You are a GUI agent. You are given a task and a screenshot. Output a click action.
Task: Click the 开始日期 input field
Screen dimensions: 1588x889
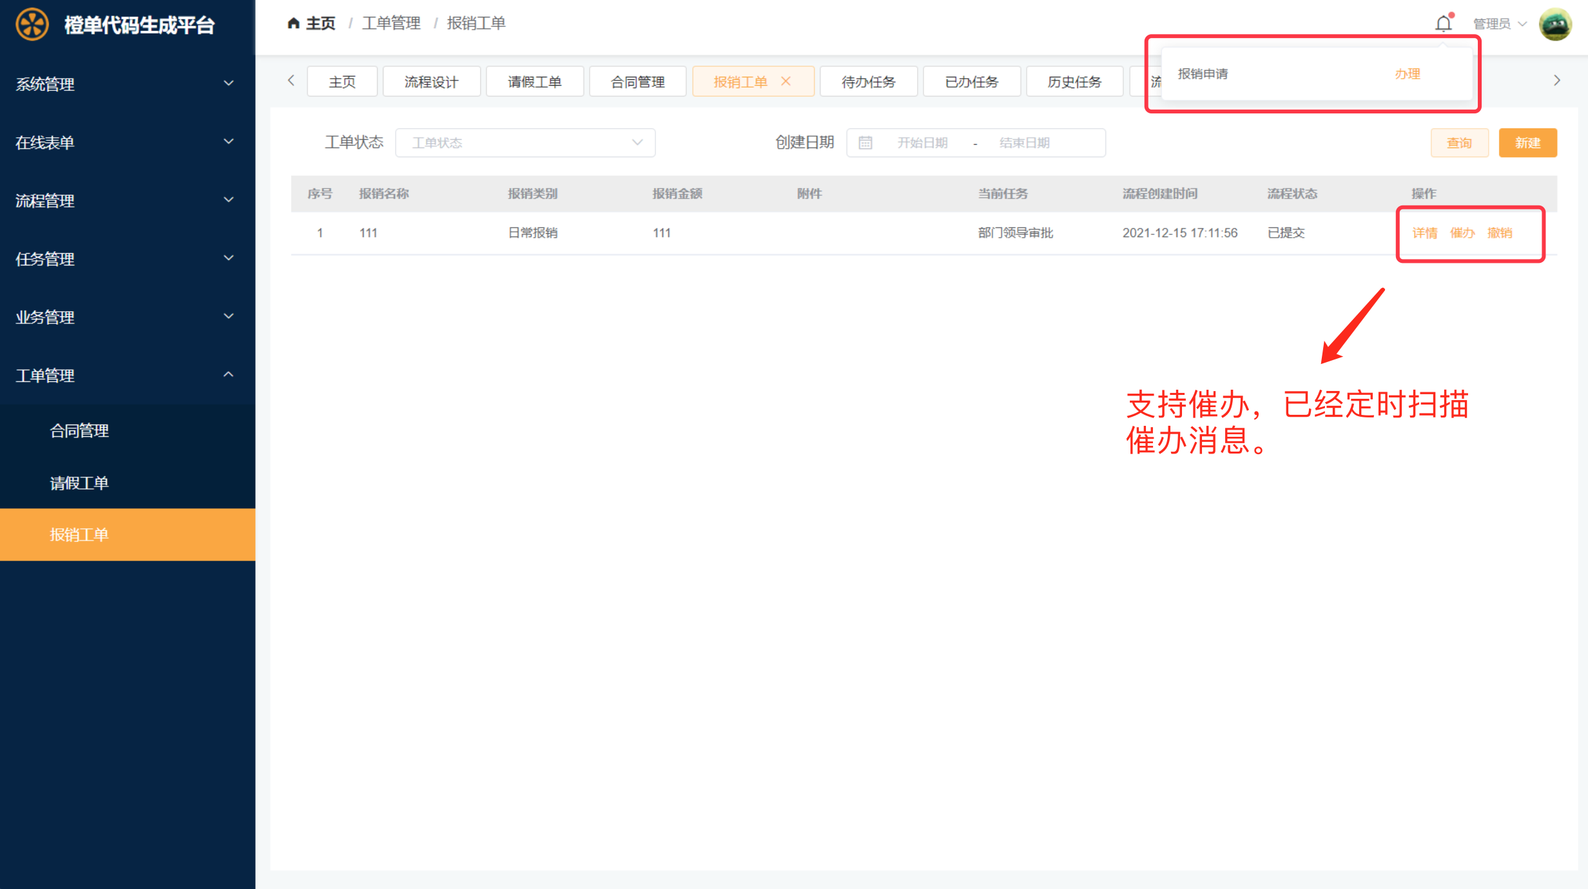922,143
